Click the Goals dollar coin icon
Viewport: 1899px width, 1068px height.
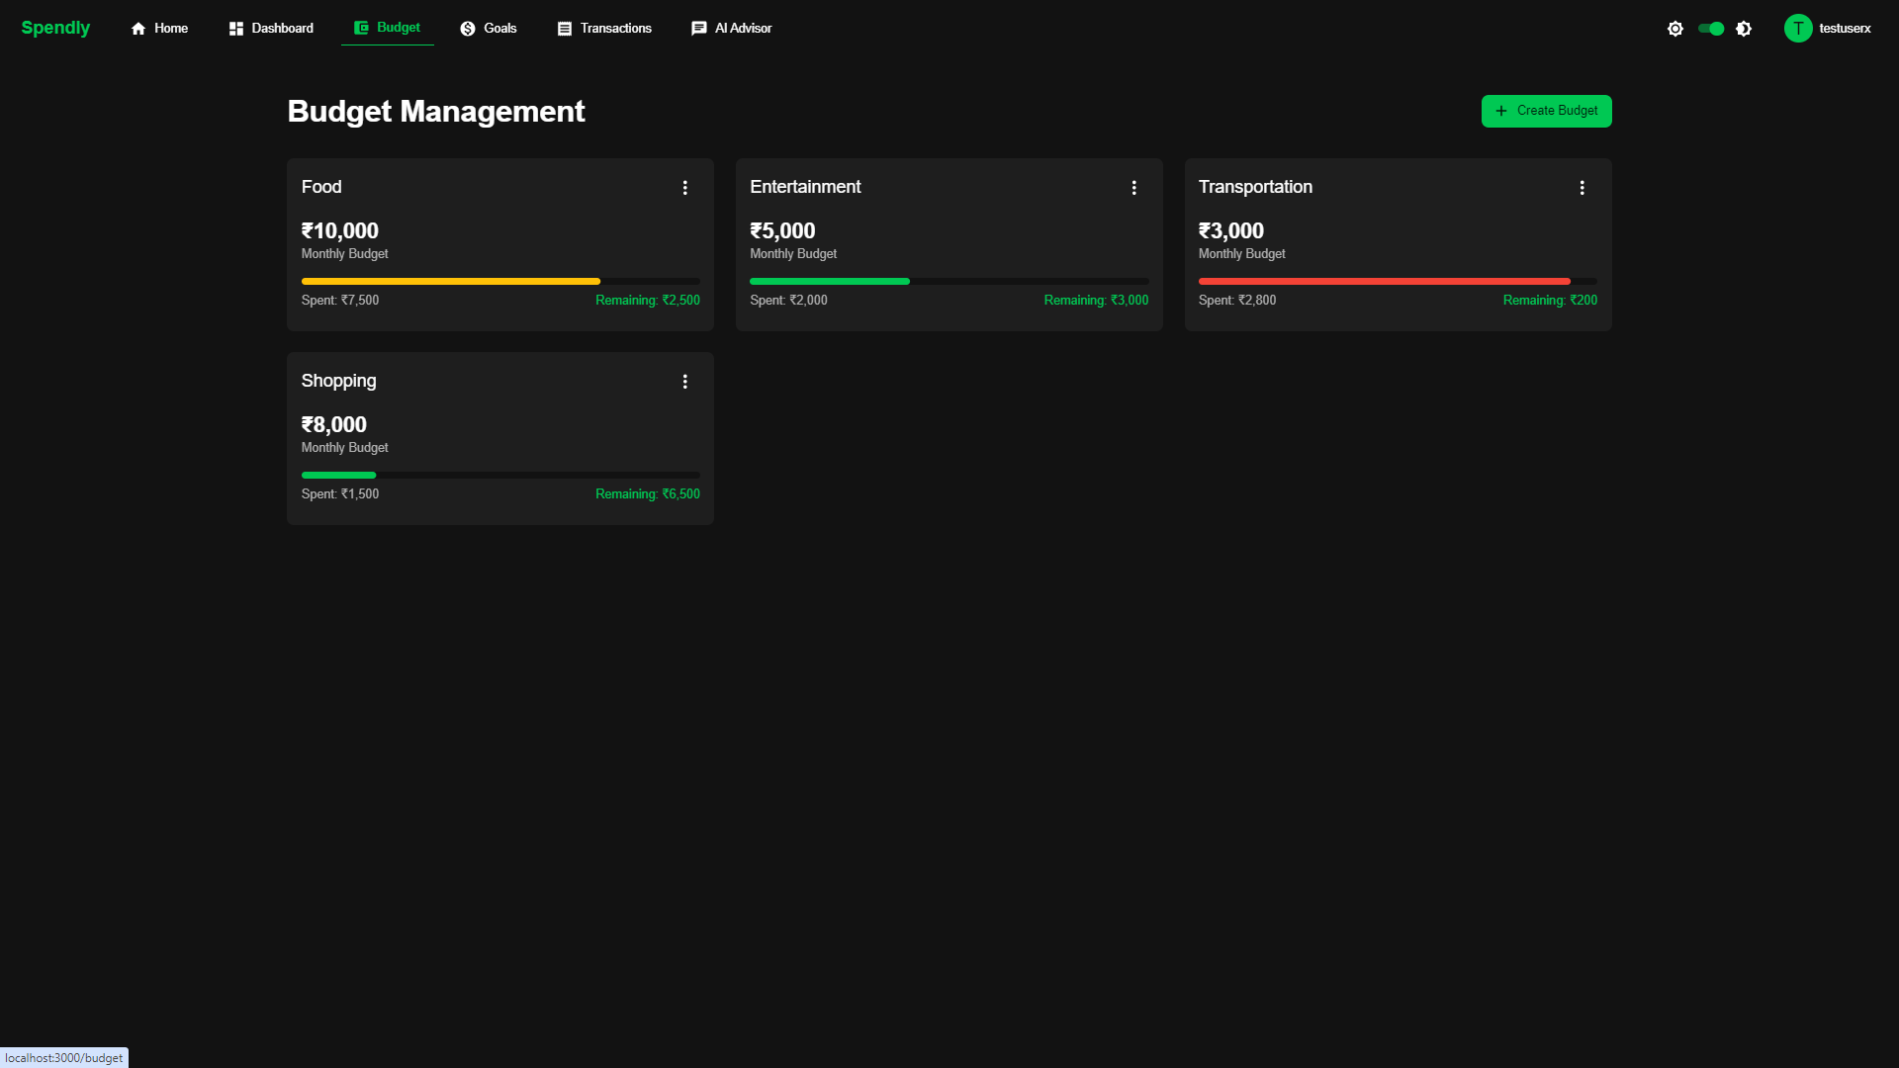(468, 29)
